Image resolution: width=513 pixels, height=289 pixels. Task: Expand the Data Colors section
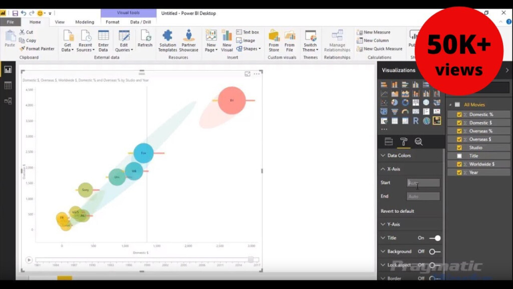click(x=399, y=156)
